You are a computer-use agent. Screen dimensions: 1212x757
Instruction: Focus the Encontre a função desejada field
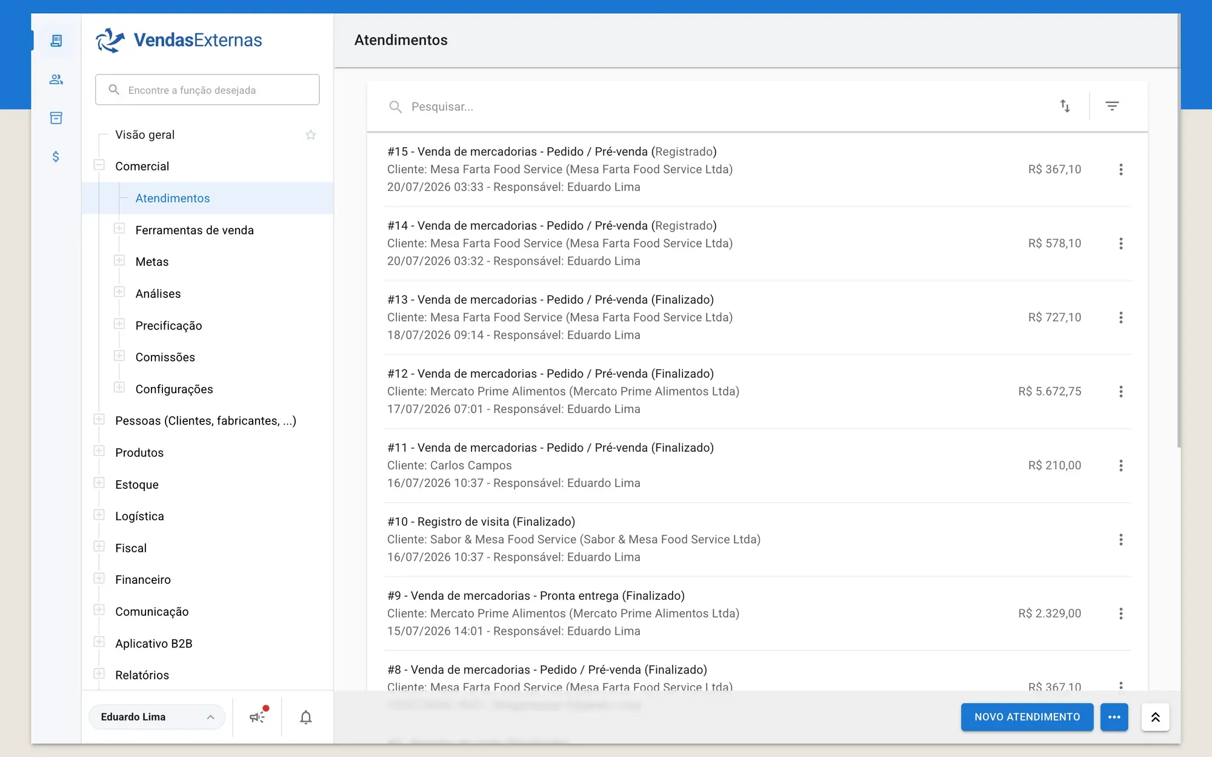[x=207, y=90]
